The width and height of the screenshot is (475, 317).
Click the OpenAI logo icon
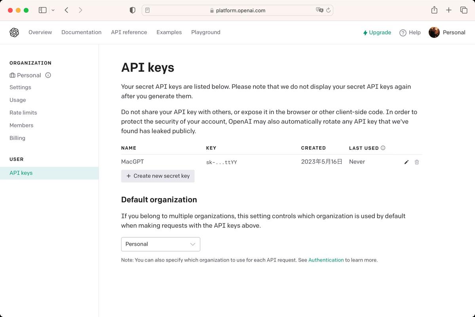(14, 32)
